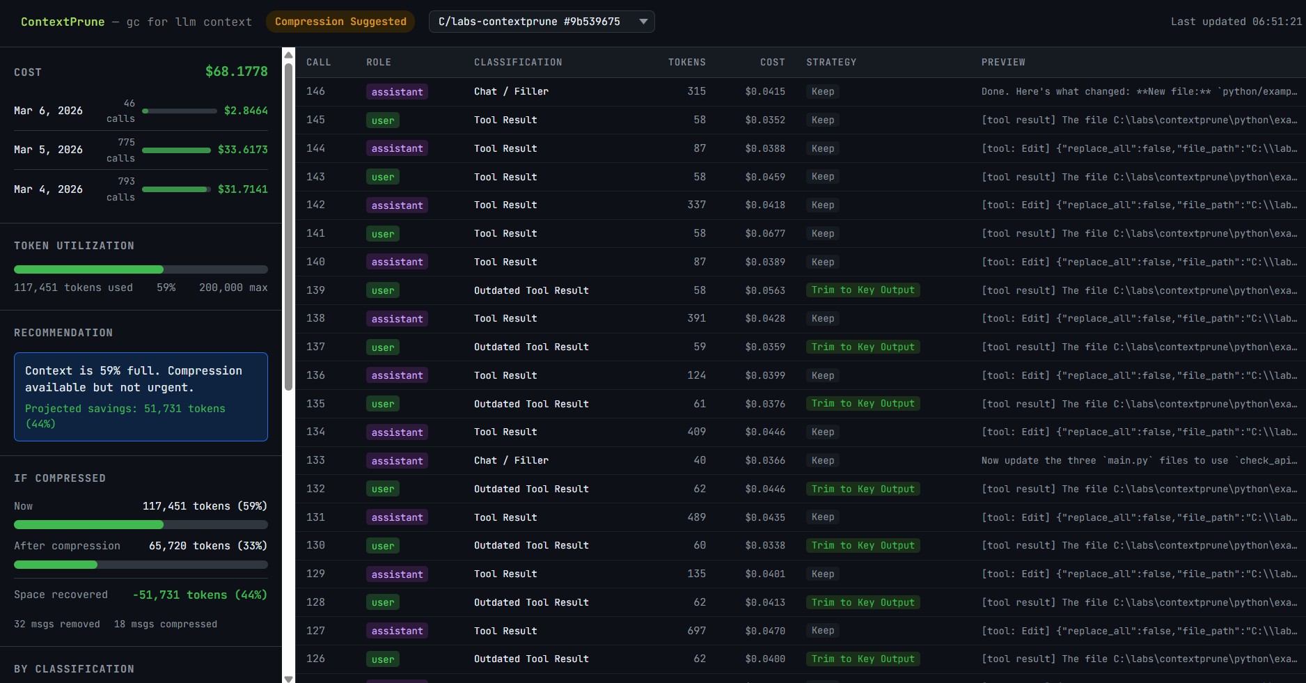
Task: Click the Compression Suggested status badge
Action: [340, 22]
